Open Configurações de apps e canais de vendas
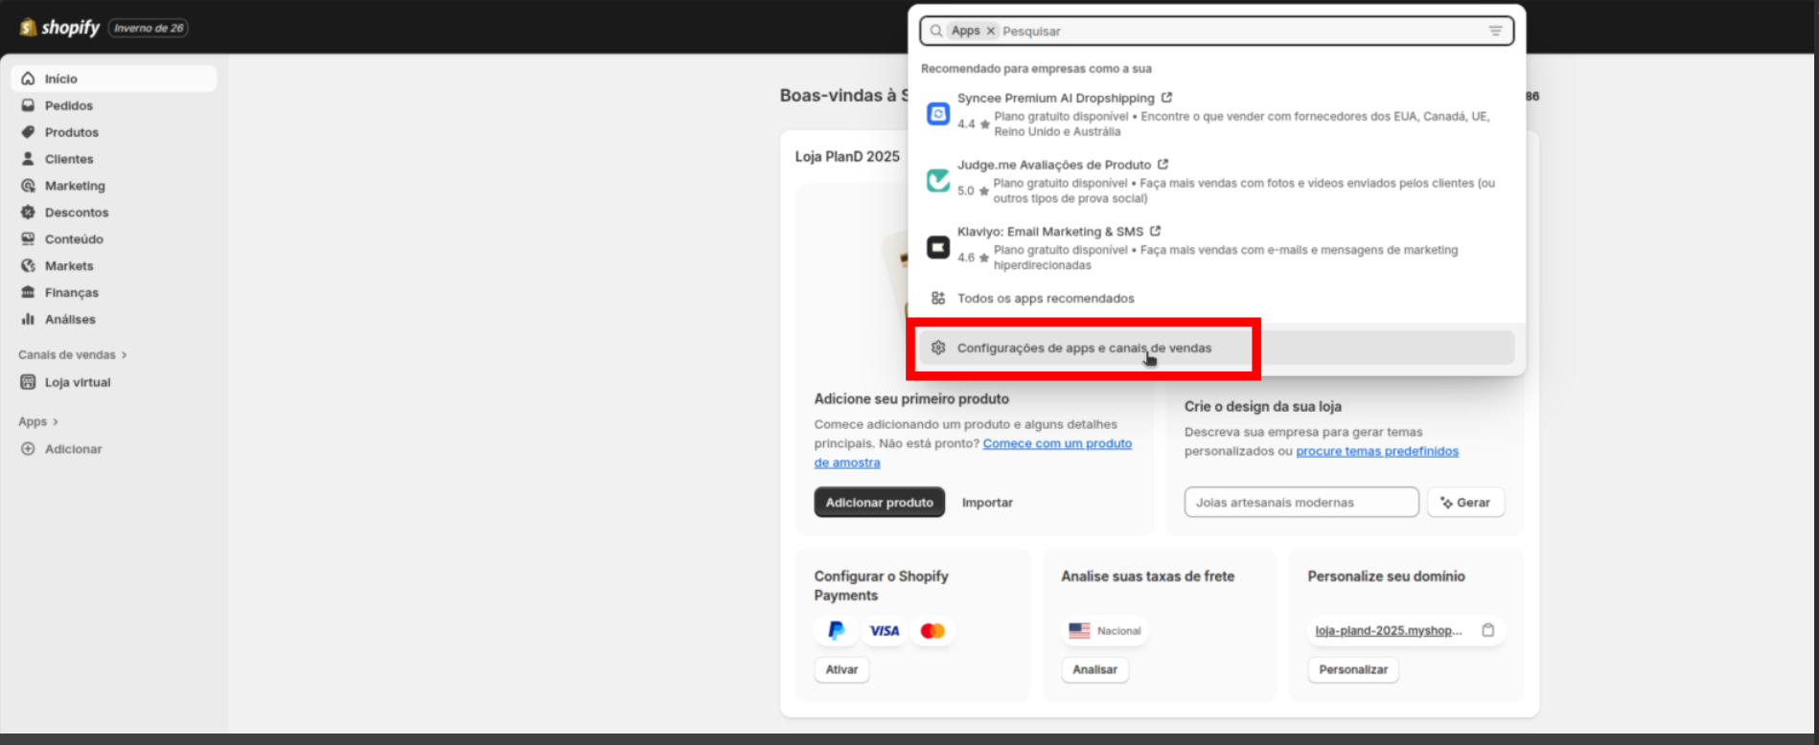Screen dimensions: 1819x745 tap(1217, 348)
